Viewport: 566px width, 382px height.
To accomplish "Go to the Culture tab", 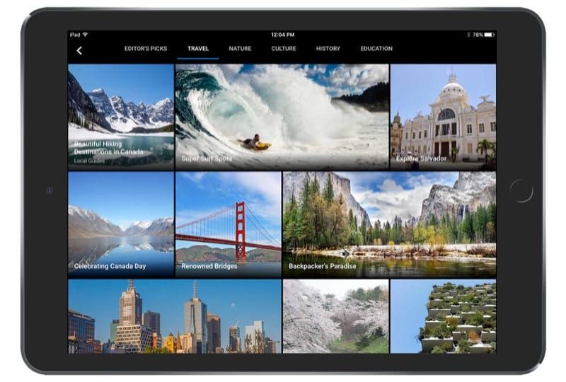I will [x=284, y=49].
